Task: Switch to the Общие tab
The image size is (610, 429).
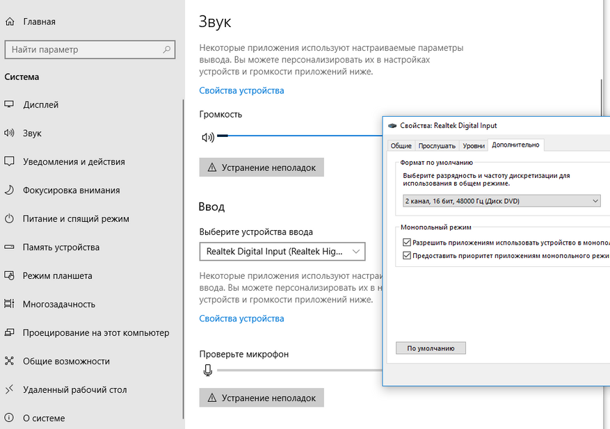Action: click(401, 145)
